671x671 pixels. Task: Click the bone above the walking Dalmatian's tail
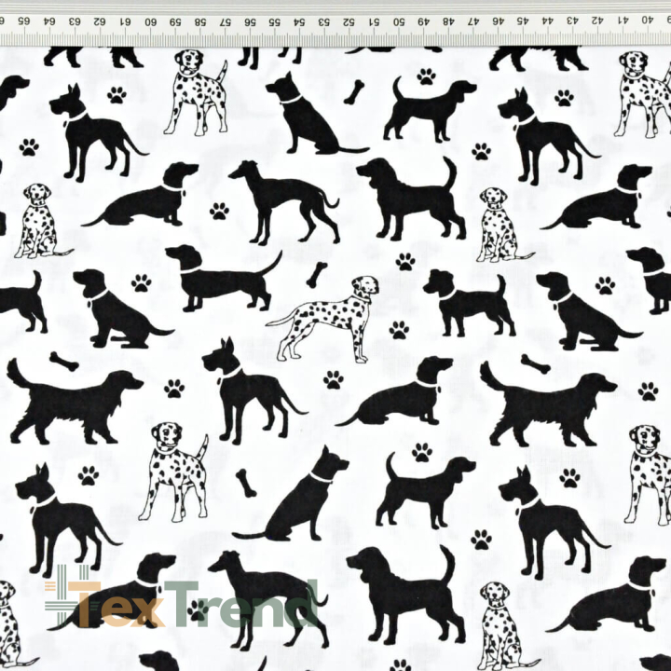pos(317,274)
